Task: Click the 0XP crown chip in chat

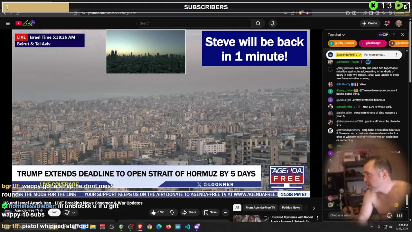Action: click(383, 35)
